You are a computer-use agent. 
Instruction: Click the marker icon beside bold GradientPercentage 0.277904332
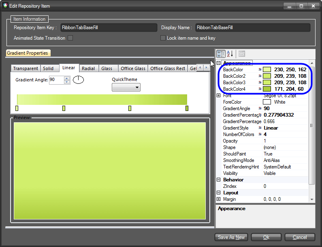pyautogui.click(x=260, y=115)
